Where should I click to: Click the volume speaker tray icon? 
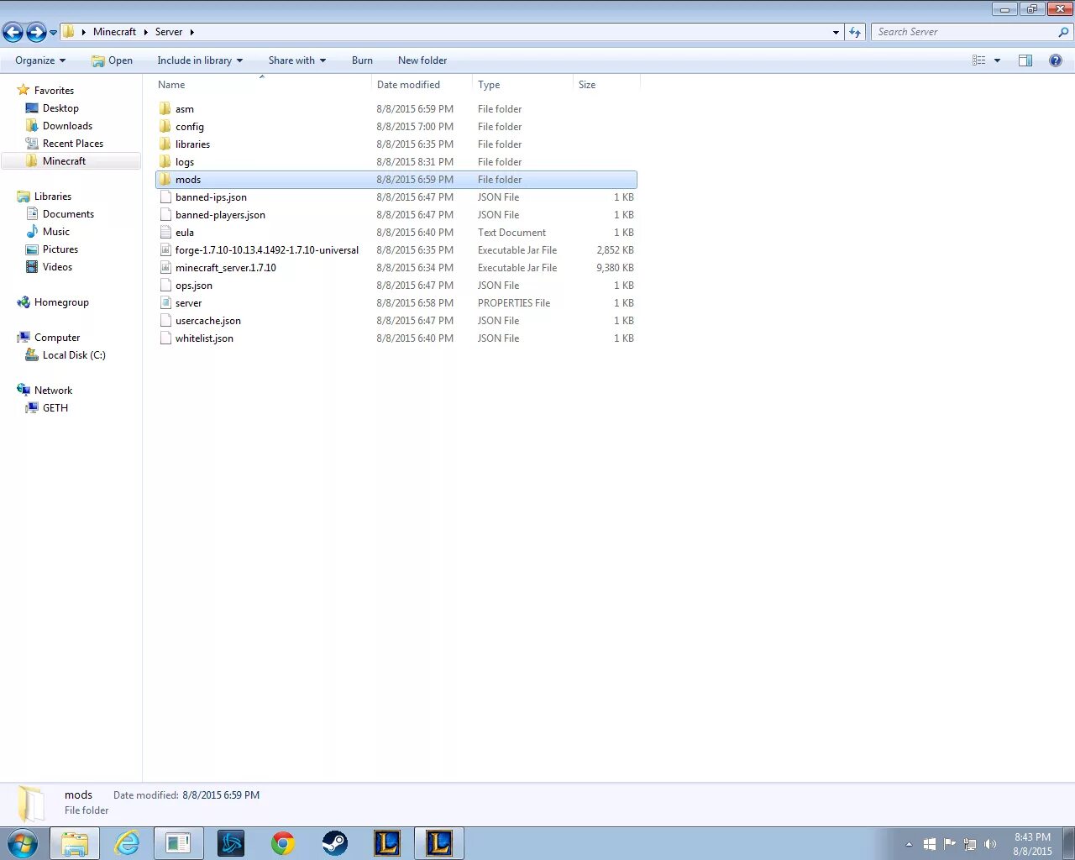[x=990, y=844]
